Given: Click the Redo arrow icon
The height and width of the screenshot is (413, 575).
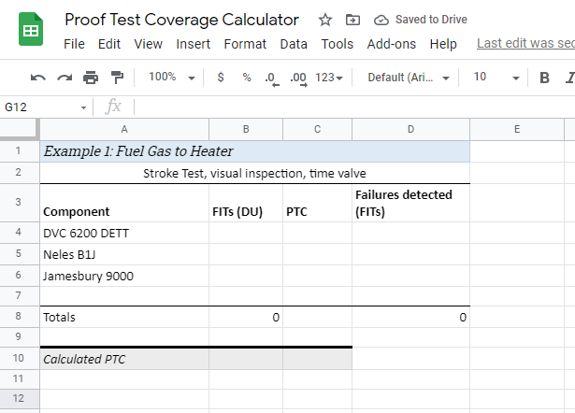Looking at the screenshot, I should click(65, 78).
